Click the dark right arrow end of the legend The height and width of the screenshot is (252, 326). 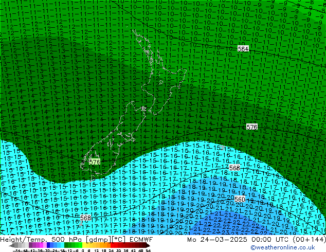tap(148, 245)
